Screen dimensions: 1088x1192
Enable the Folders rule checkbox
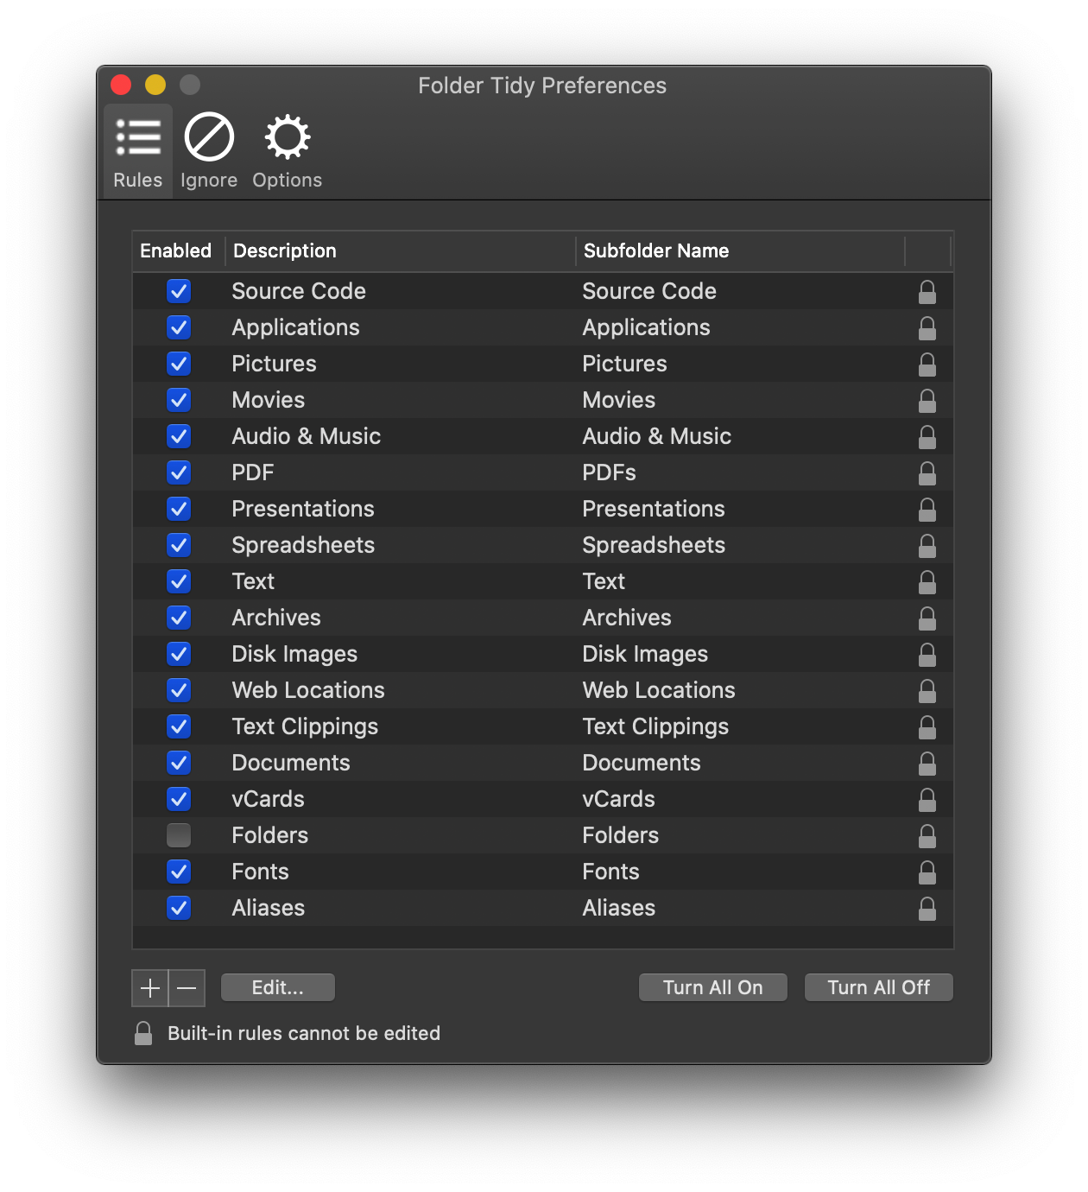tap(179, 835)
